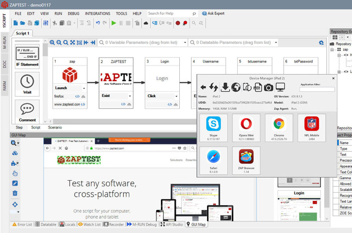This screenshot has height=233, width=352.
Task: Open the device LOG file icon
Action: click(x=258, y=87)
